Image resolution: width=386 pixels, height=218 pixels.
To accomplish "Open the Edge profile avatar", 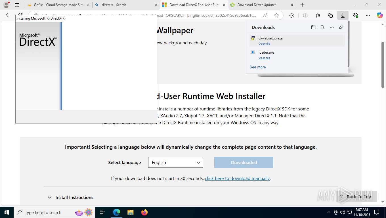I will (6, 5).
